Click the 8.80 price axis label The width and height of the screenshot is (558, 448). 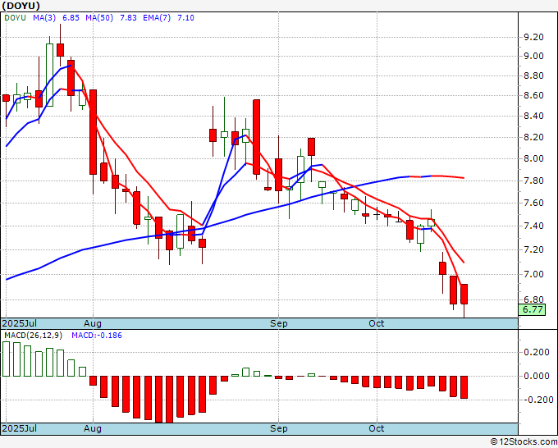[x=533, y=75]
